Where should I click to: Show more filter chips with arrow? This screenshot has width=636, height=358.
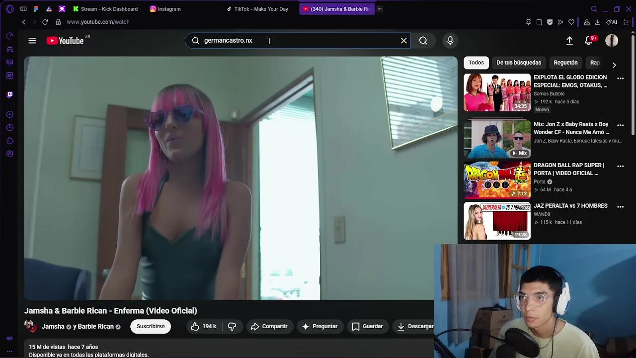614,65
